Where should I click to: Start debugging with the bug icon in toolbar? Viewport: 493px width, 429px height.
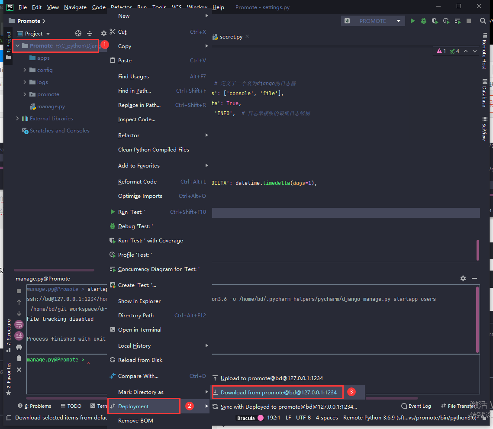pos(424,21)
